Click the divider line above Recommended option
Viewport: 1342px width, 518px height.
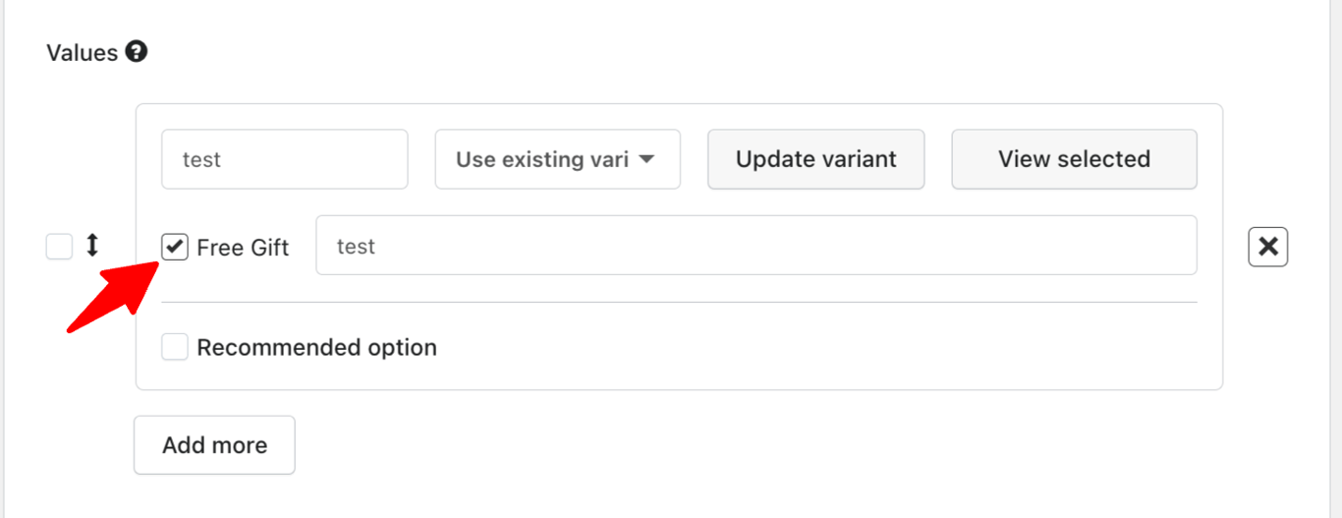[679, 303]
